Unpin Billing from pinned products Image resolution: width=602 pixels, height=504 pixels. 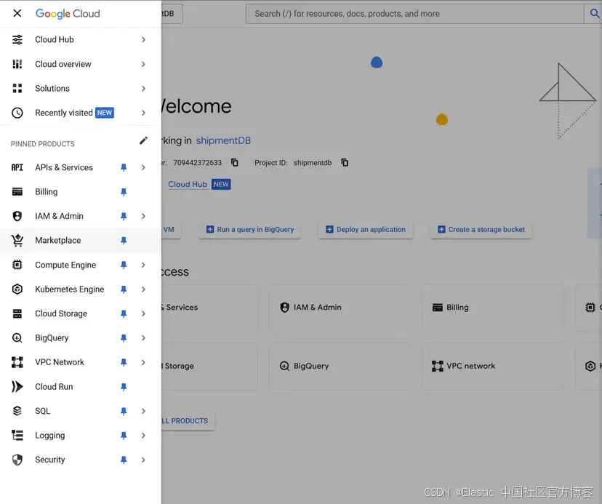pyautogui.click(x=124, y=192)
